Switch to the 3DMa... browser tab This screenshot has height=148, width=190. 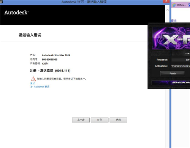click(179, 5)
